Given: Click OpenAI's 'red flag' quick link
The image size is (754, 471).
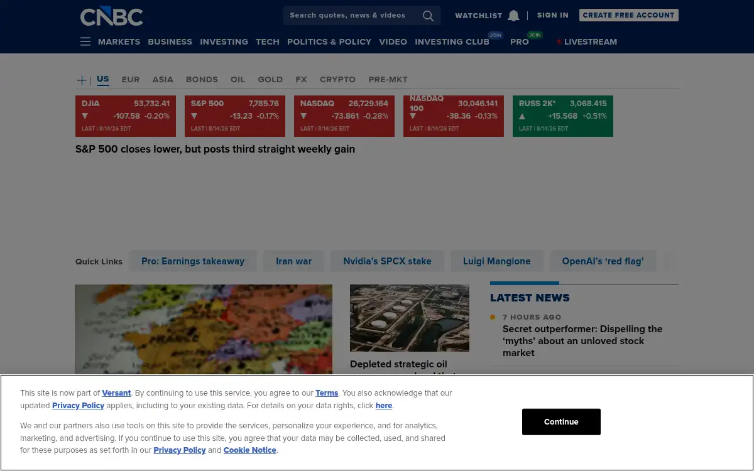Looking at the screenshot, I should point(603,261).
